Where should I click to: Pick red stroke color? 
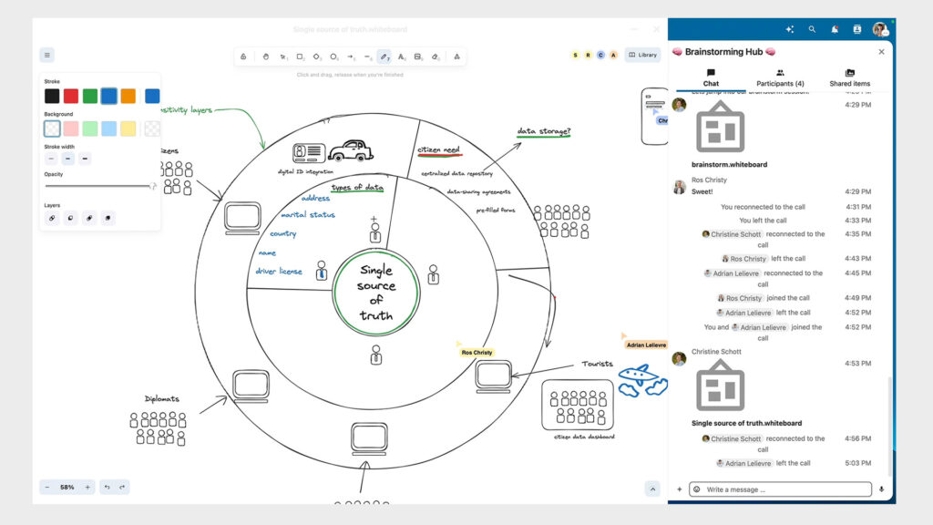pos(71,96)
